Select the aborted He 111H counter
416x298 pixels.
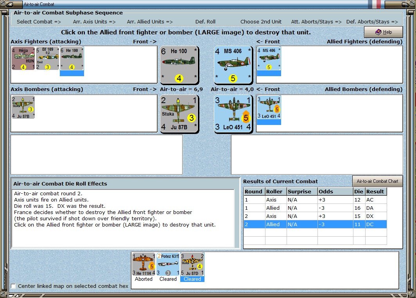143,264
